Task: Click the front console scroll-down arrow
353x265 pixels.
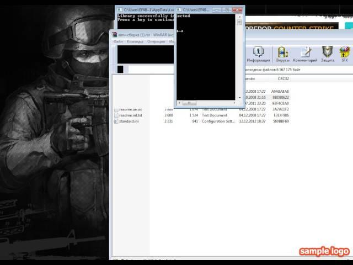Action: [x=239, y=98]
